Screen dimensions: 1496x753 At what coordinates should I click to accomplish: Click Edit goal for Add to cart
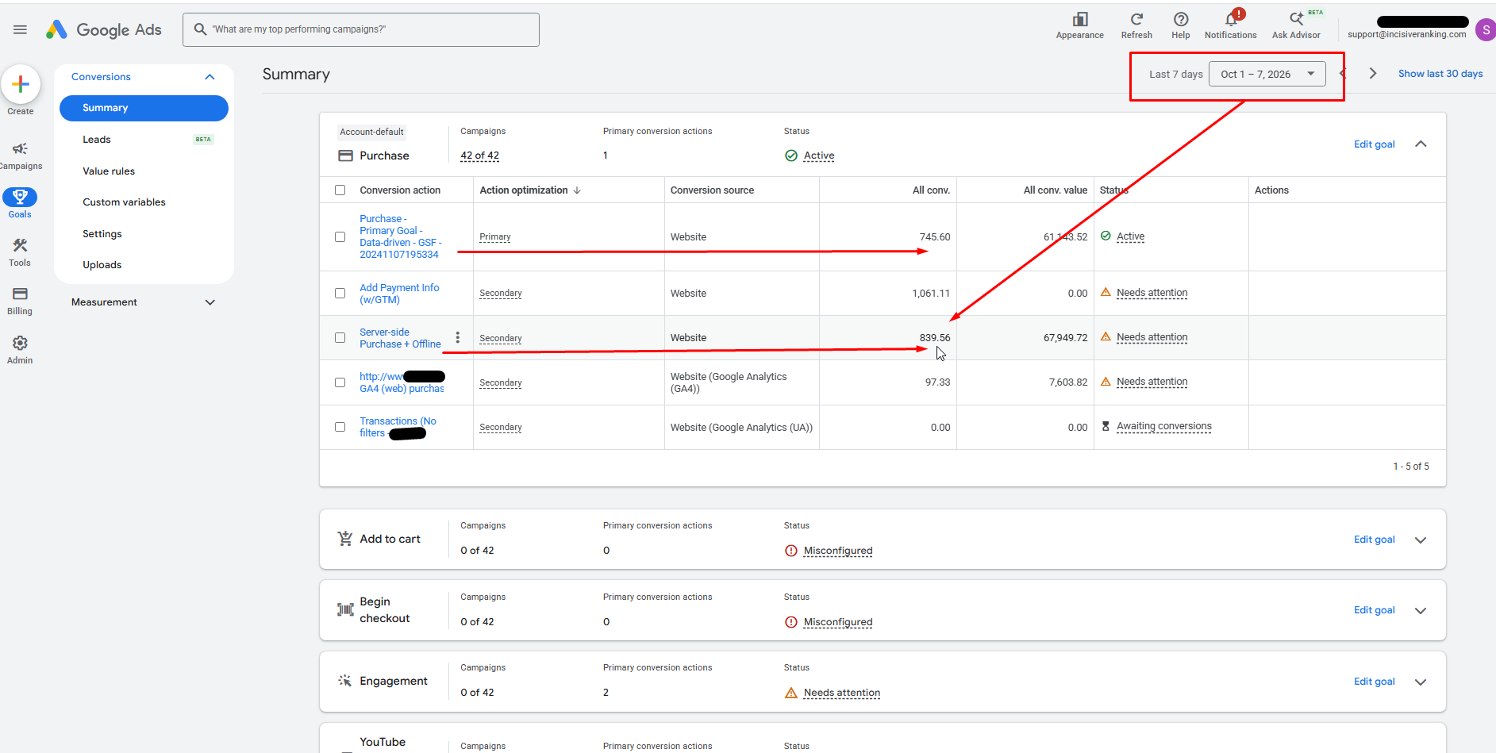pyautogui.click(x=1374, y=540)
